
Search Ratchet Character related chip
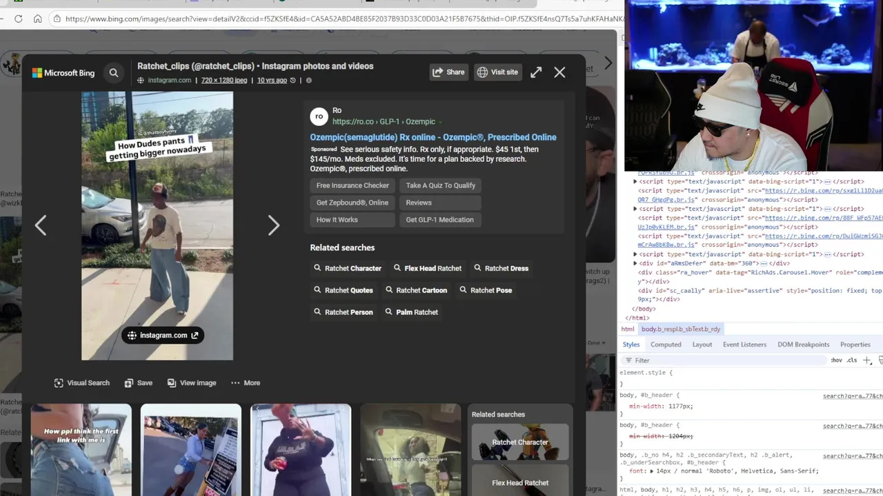[348, 269]
